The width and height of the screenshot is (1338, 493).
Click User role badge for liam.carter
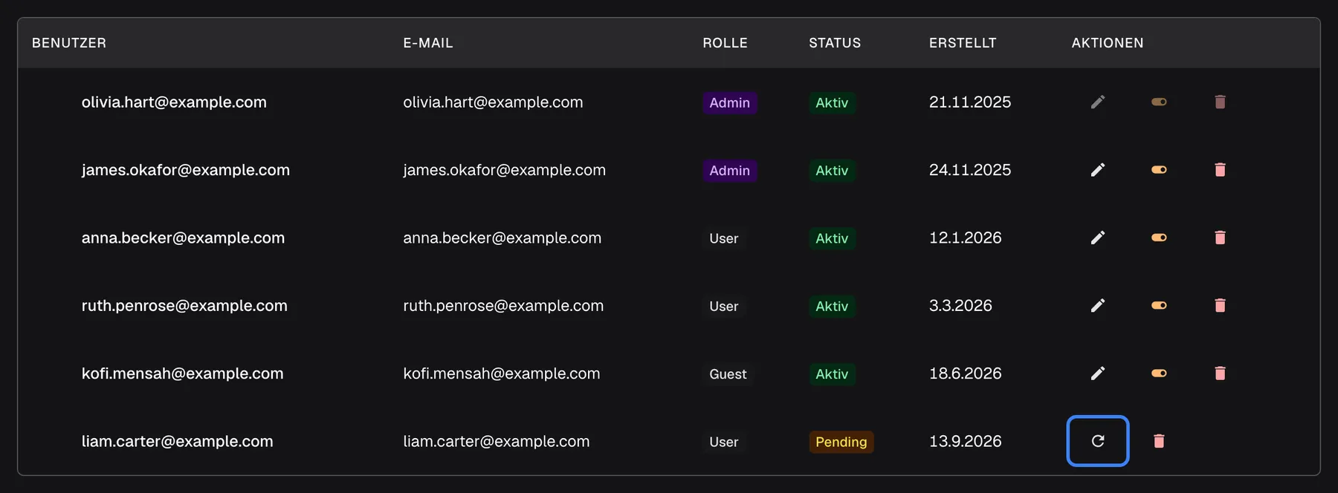(x=724, y=442)
